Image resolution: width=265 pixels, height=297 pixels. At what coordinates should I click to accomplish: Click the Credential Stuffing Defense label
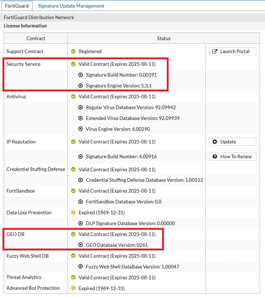tap(36, 169)
